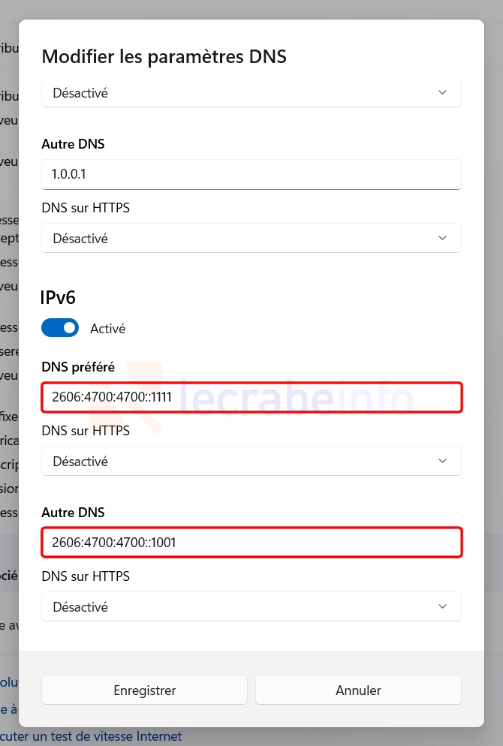Click the 'DNS préféré' label

tap(78, 367)
